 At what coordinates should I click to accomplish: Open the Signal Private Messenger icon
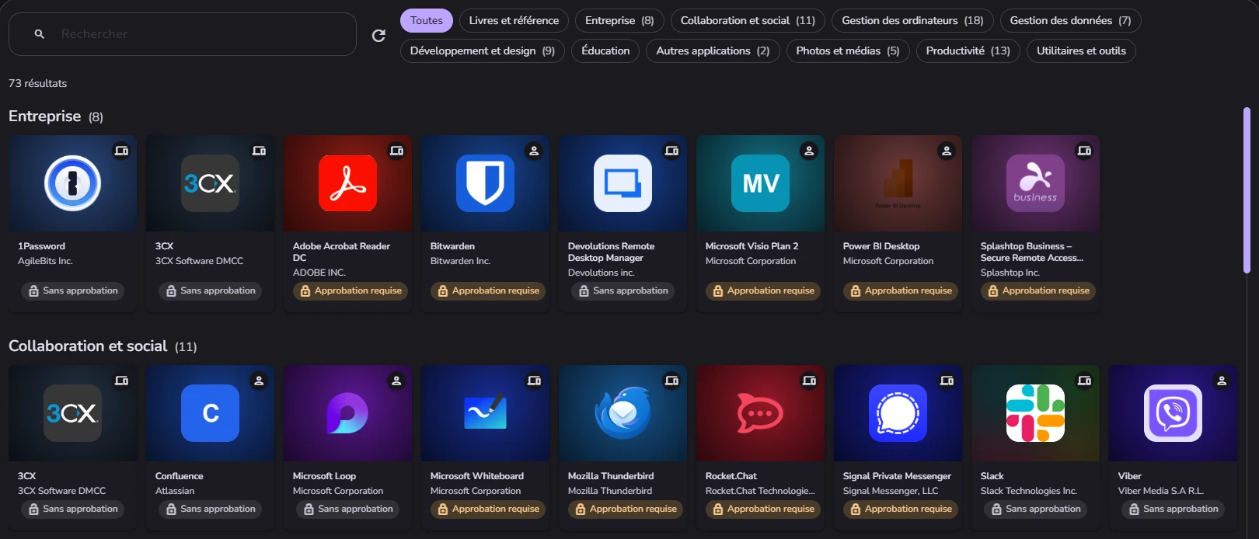[x=898, y=413]
